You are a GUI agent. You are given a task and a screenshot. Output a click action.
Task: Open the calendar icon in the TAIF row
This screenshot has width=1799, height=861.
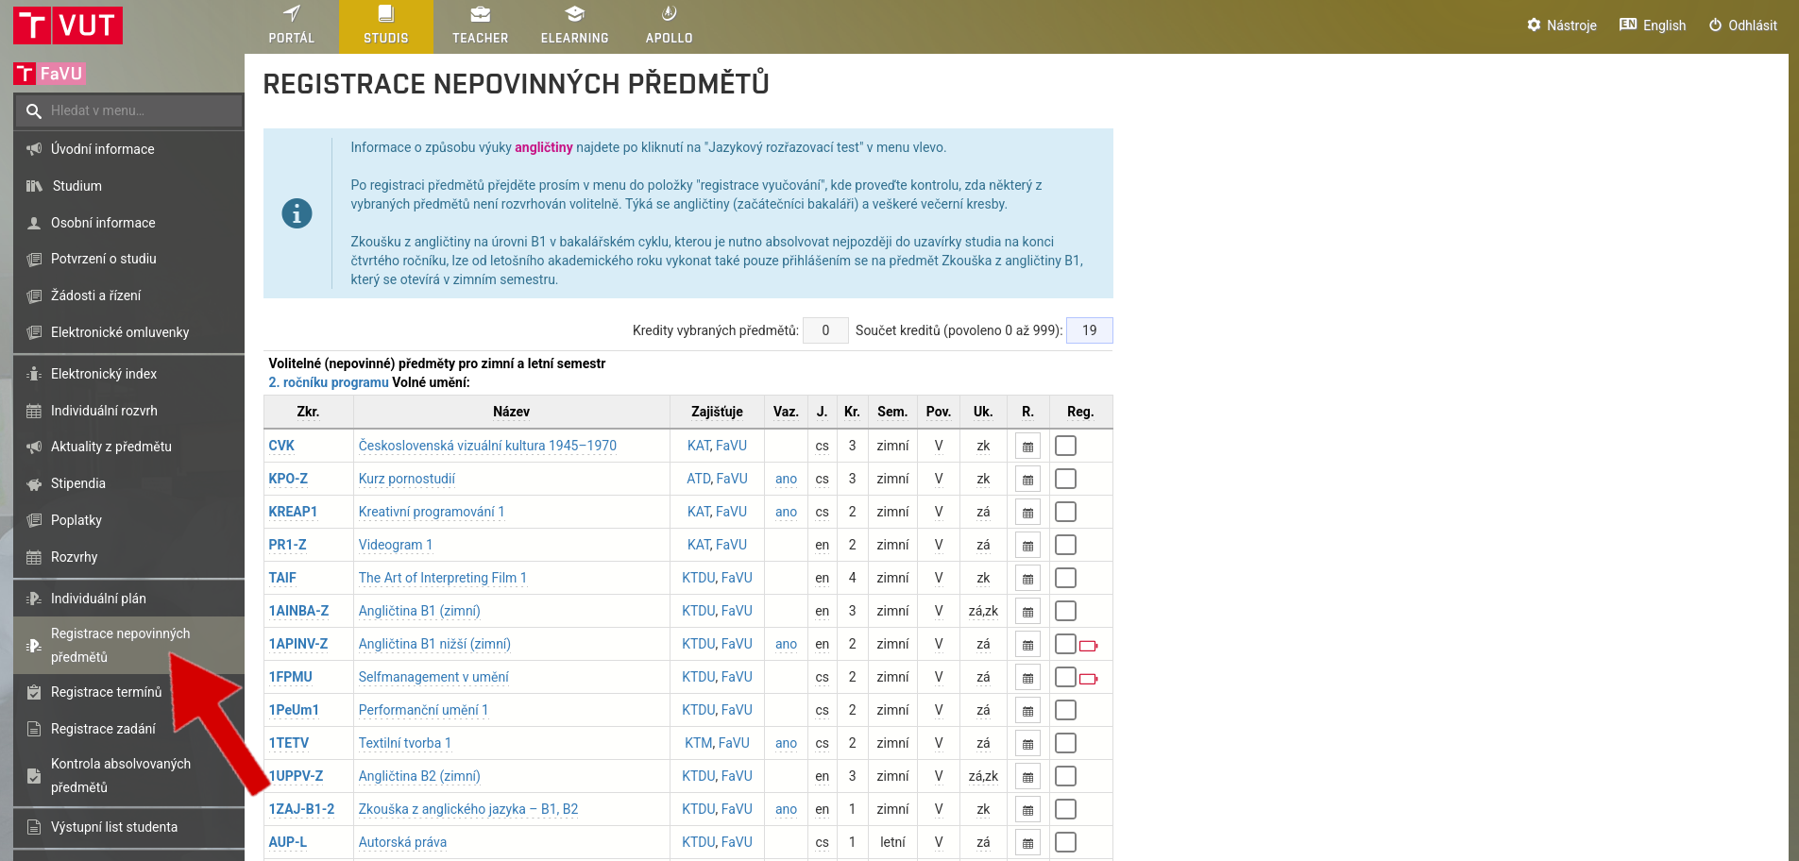pyautogui.click(x=1027, y=579)
